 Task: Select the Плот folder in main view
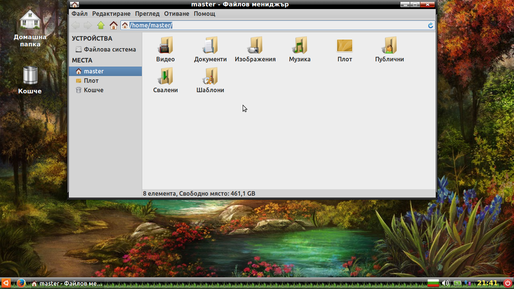click(345, 50)
